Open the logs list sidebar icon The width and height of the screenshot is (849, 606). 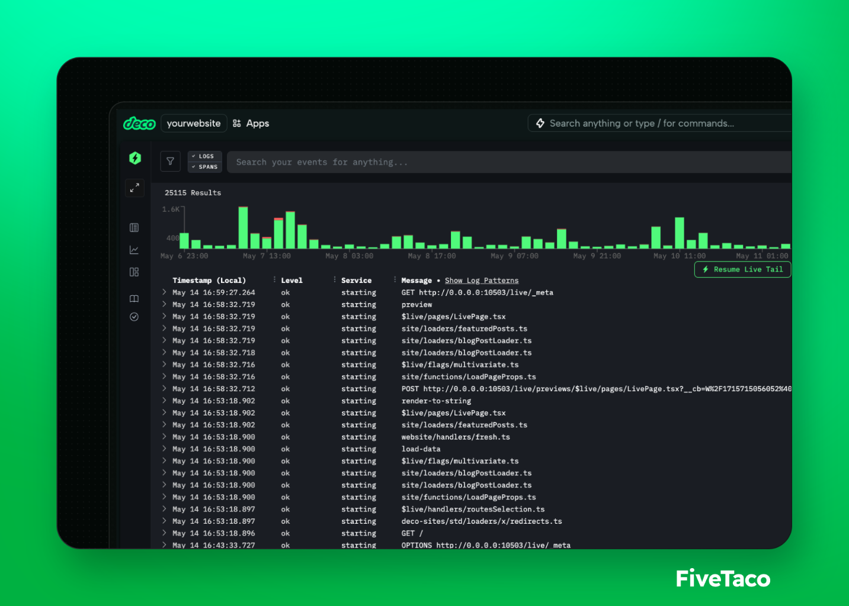pos(134,228)
